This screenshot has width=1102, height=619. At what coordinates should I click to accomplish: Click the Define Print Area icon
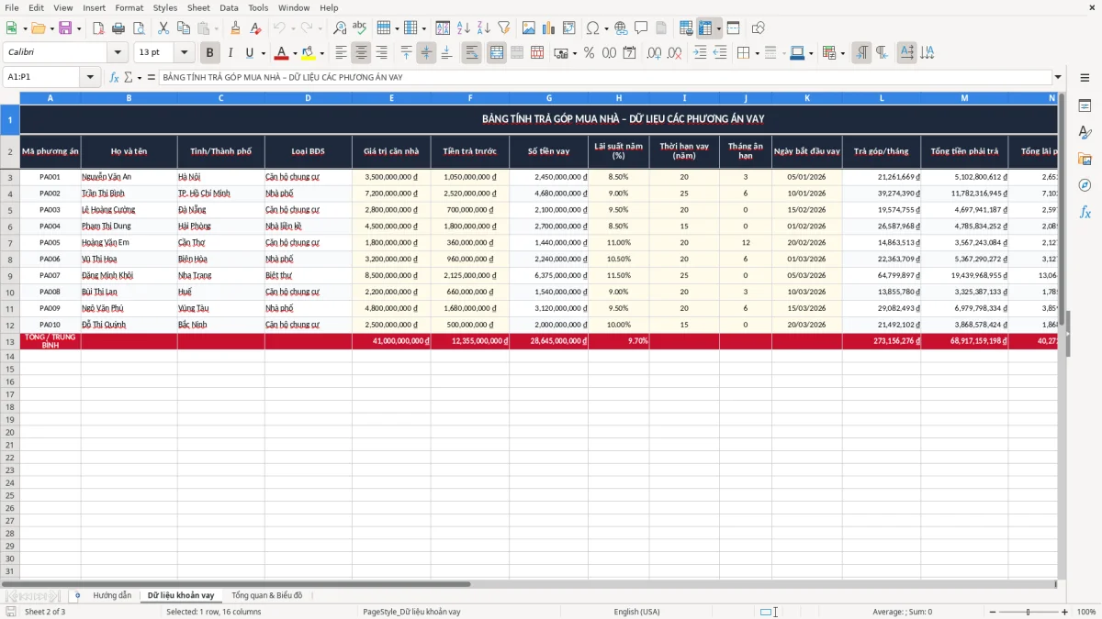686,28
